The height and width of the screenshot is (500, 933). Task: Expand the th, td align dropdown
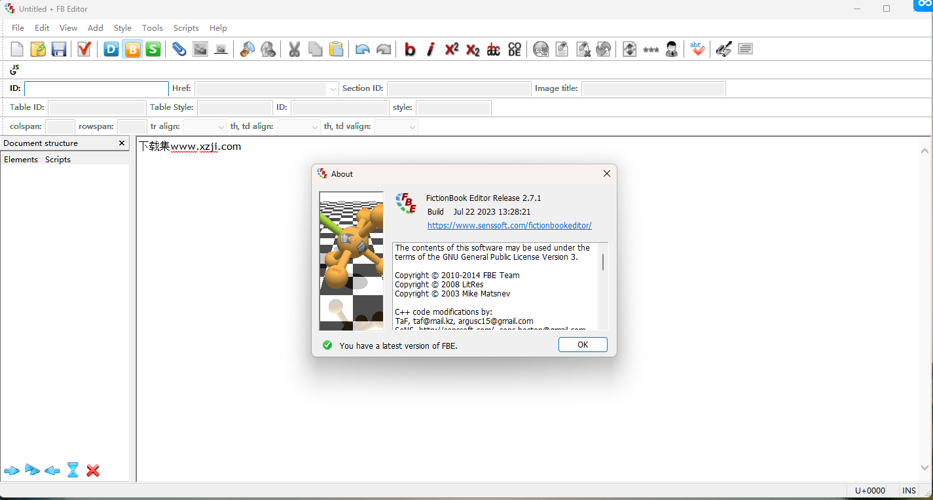[x=315, y=127]
